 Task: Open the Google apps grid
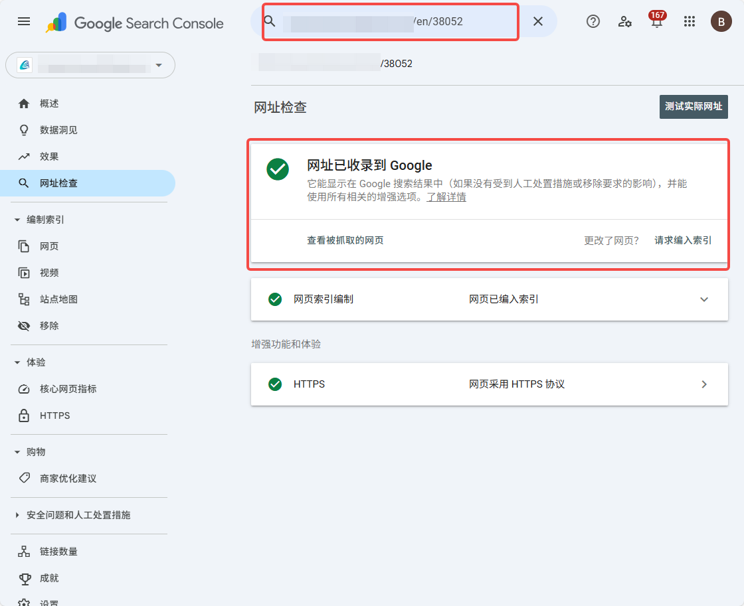[690, 21]
